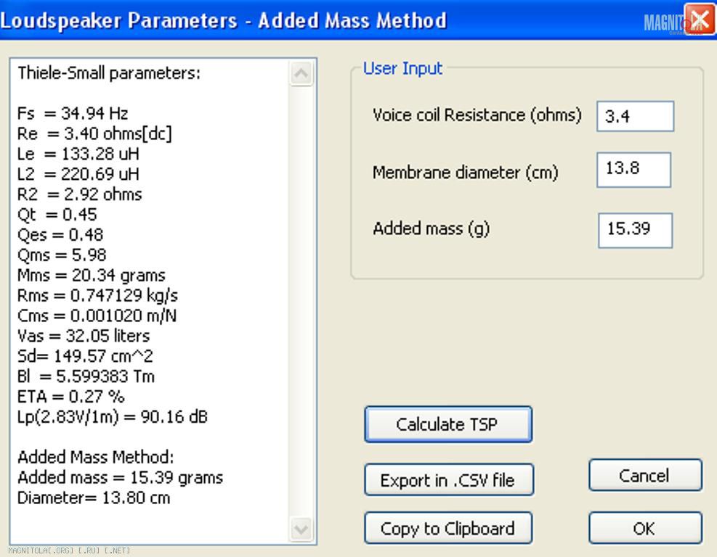The image size is (717, 557).
Task: Export results with Export in .CSV file
Action: point(448,480)
